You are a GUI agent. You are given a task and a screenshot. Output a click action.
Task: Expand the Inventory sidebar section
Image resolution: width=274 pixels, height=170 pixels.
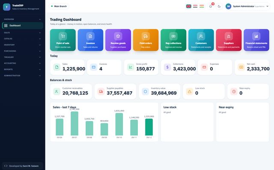point(22,45)
